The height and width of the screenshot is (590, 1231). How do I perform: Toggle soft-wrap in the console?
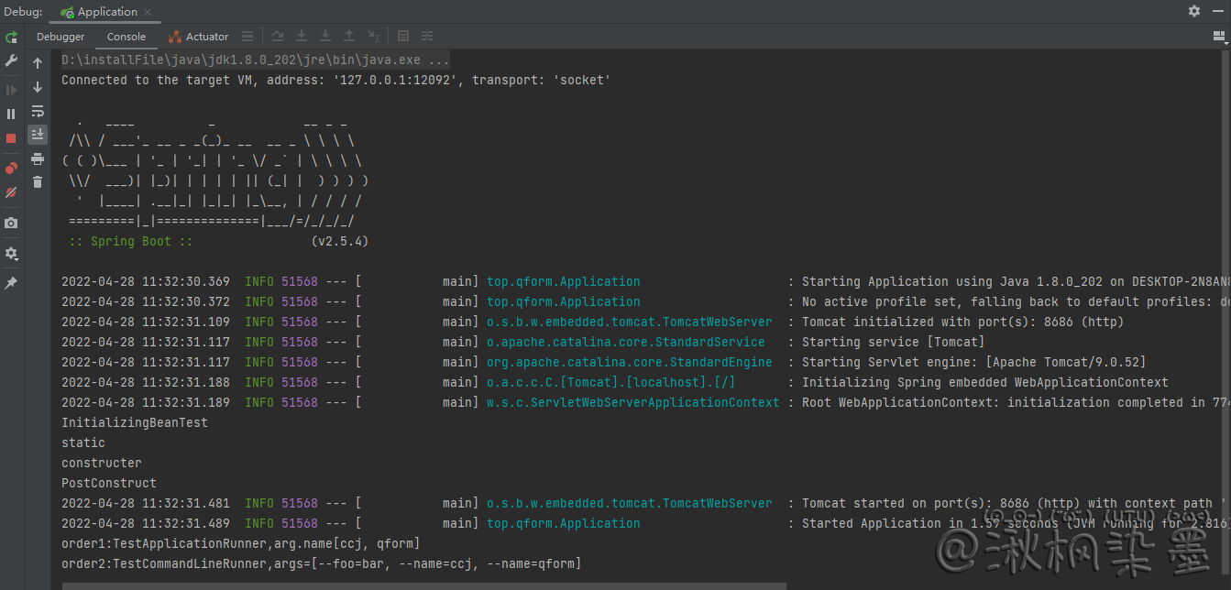[38, 111]
